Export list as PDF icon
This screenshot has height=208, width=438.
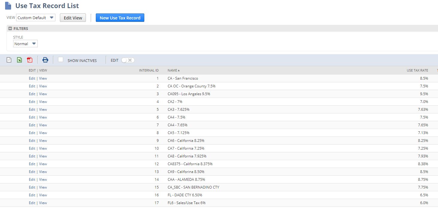[30, 60]
